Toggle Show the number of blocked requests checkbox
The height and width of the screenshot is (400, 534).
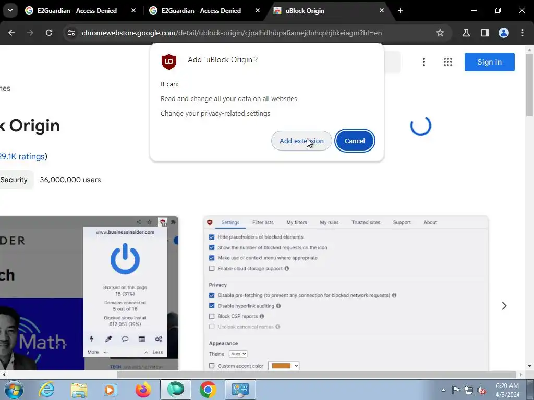click(212, 247)
